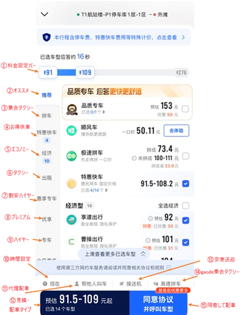Expand special pricing notice arrow
This screenshot has height=315, width=242.
click(x=183, y=37)
